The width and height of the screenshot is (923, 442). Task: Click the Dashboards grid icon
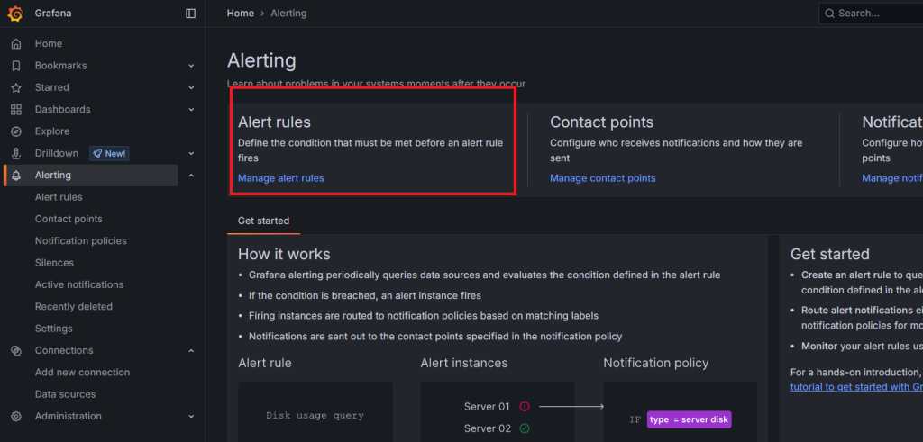[x=16, y=109]
